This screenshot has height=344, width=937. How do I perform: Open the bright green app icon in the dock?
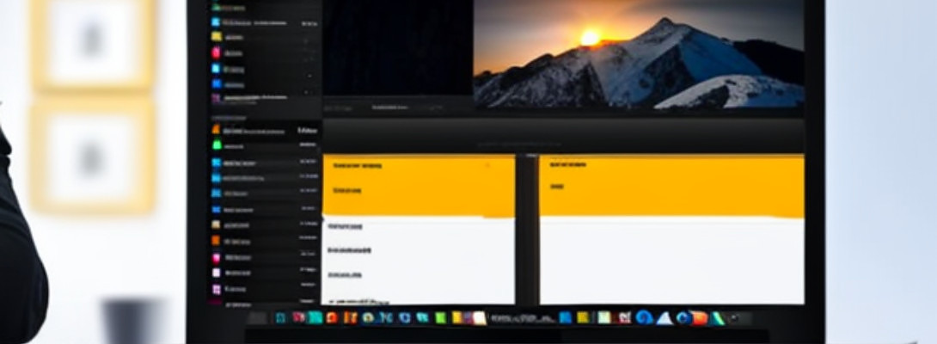pos(441,318)
